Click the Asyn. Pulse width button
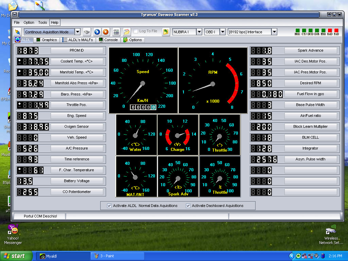This screenshot has height=261, width=348. (311, 159)
